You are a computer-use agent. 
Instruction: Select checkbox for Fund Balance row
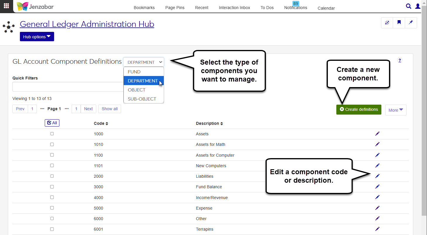pyautogui.click(x=52, y=187)
